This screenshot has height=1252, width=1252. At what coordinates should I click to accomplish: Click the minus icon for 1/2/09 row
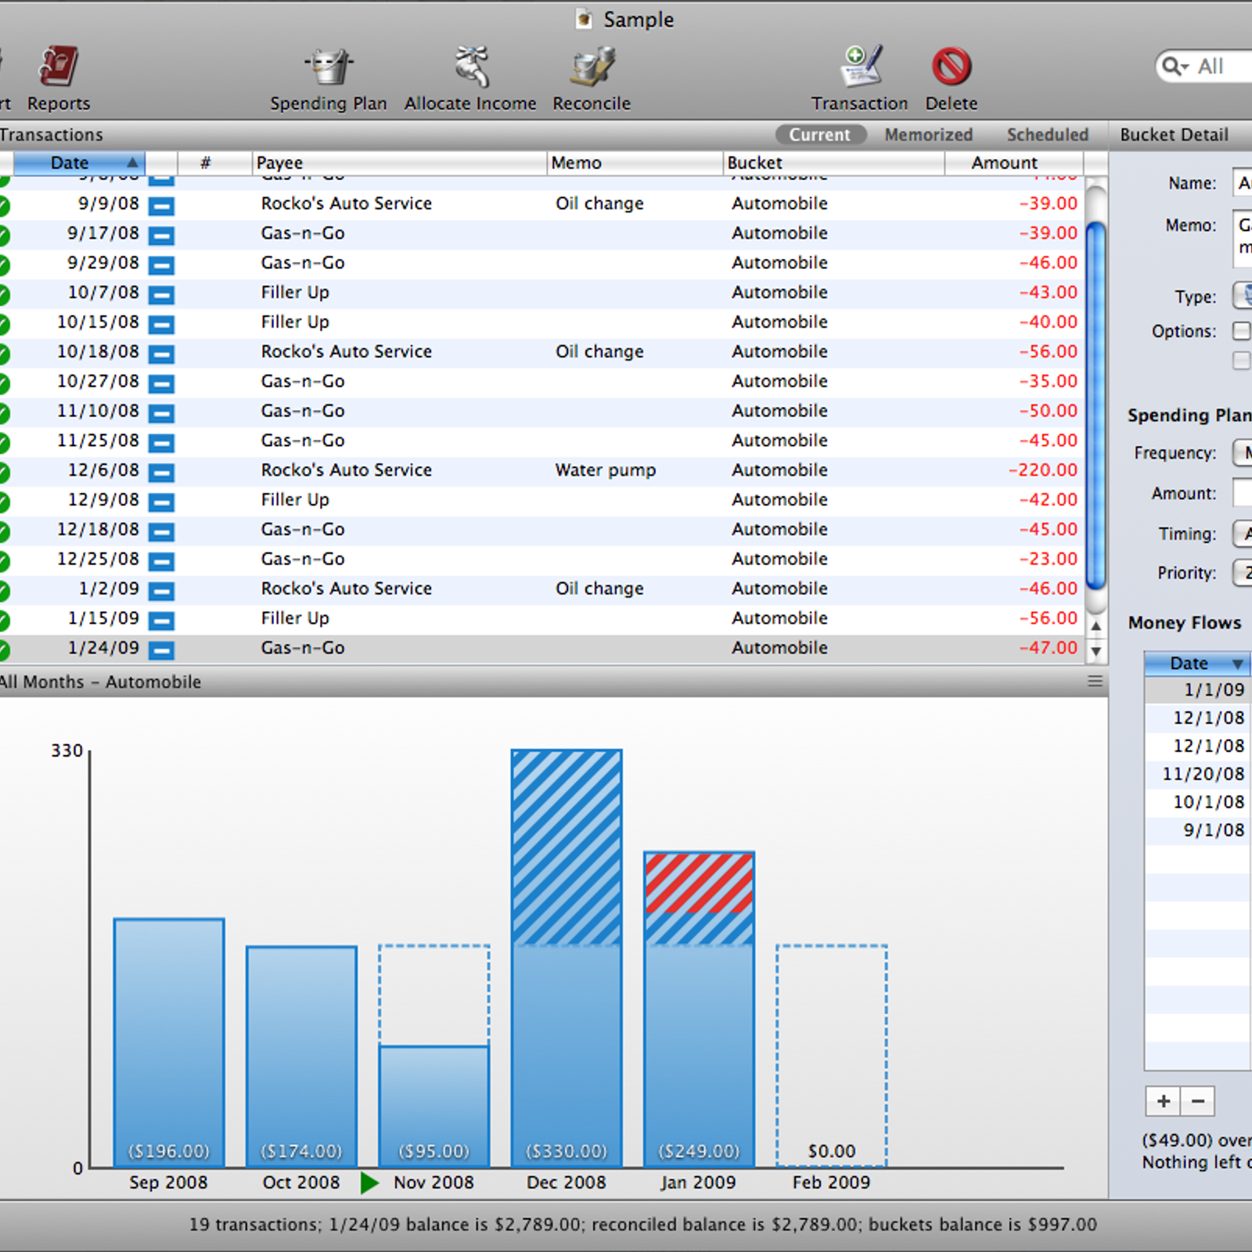coord(161,590)
